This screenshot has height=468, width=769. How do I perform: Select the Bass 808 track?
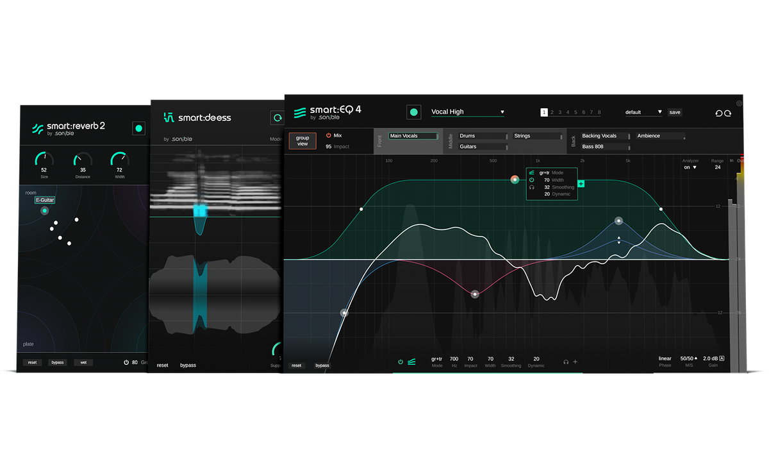(x=606, y=147)
